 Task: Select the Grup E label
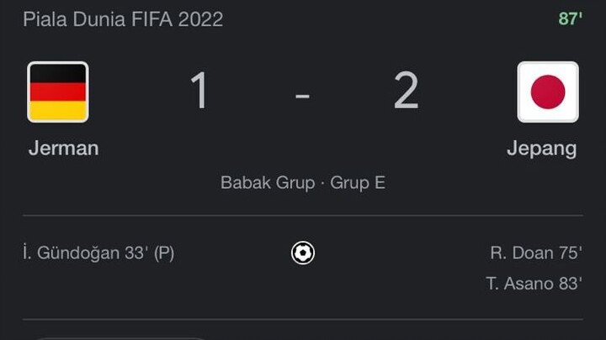(x=358, y=183)
